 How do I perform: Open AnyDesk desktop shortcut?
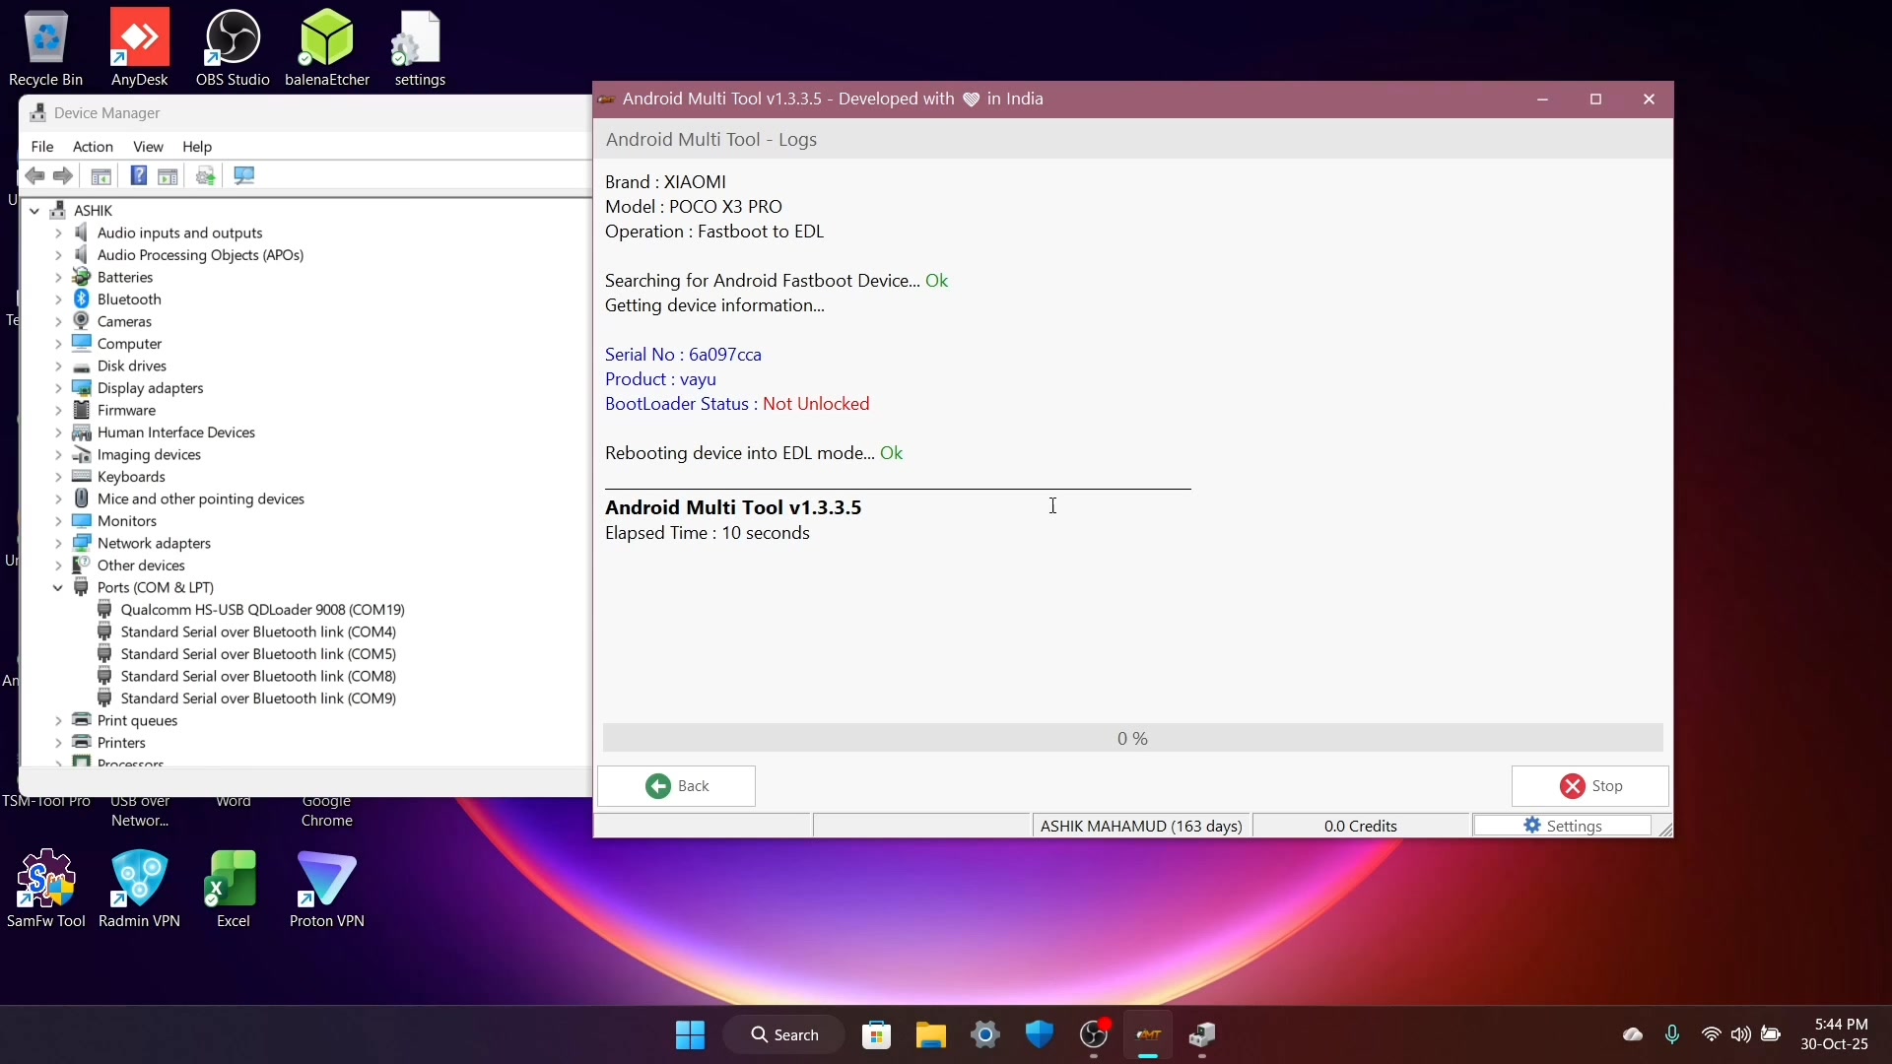tap(140, 47)
